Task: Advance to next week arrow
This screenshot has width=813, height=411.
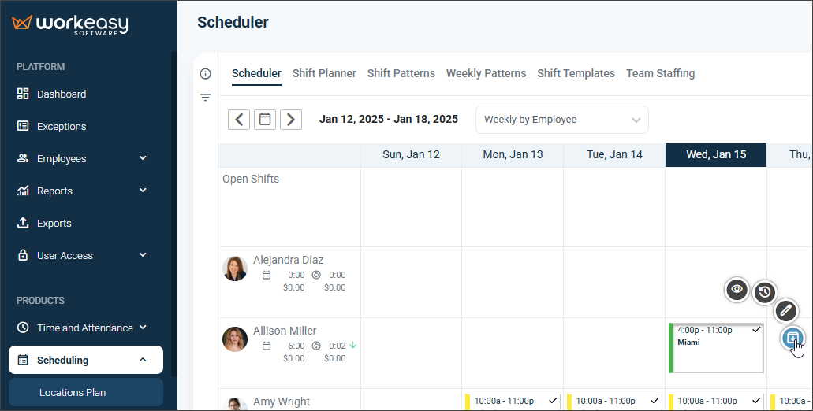Action: tap(291, 120)
